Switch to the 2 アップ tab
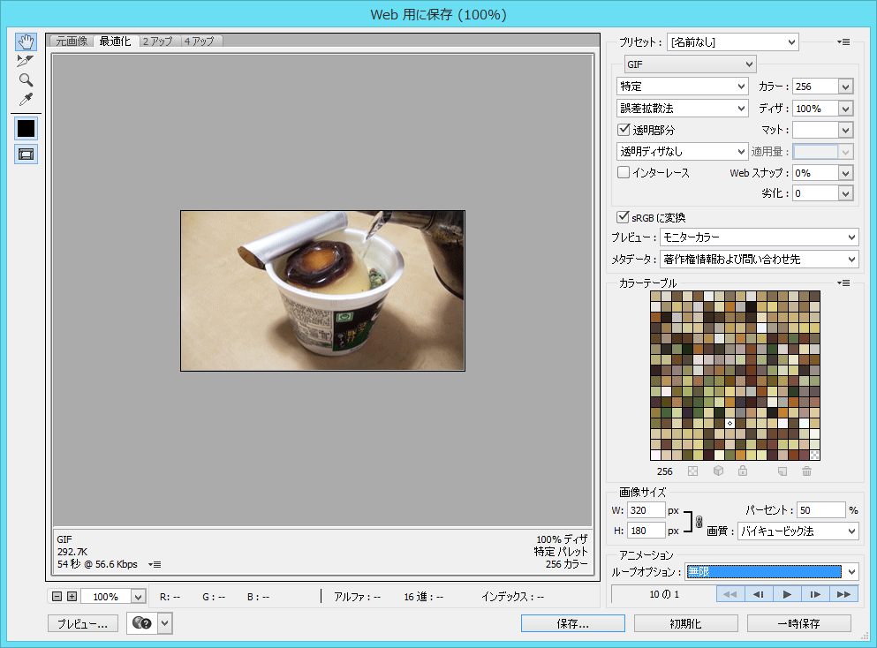 [158, 41]
